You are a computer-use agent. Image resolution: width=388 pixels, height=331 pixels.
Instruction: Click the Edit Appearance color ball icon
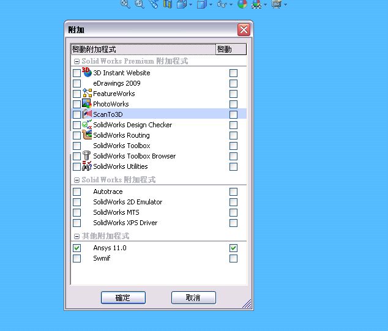[x=242, y=4]
